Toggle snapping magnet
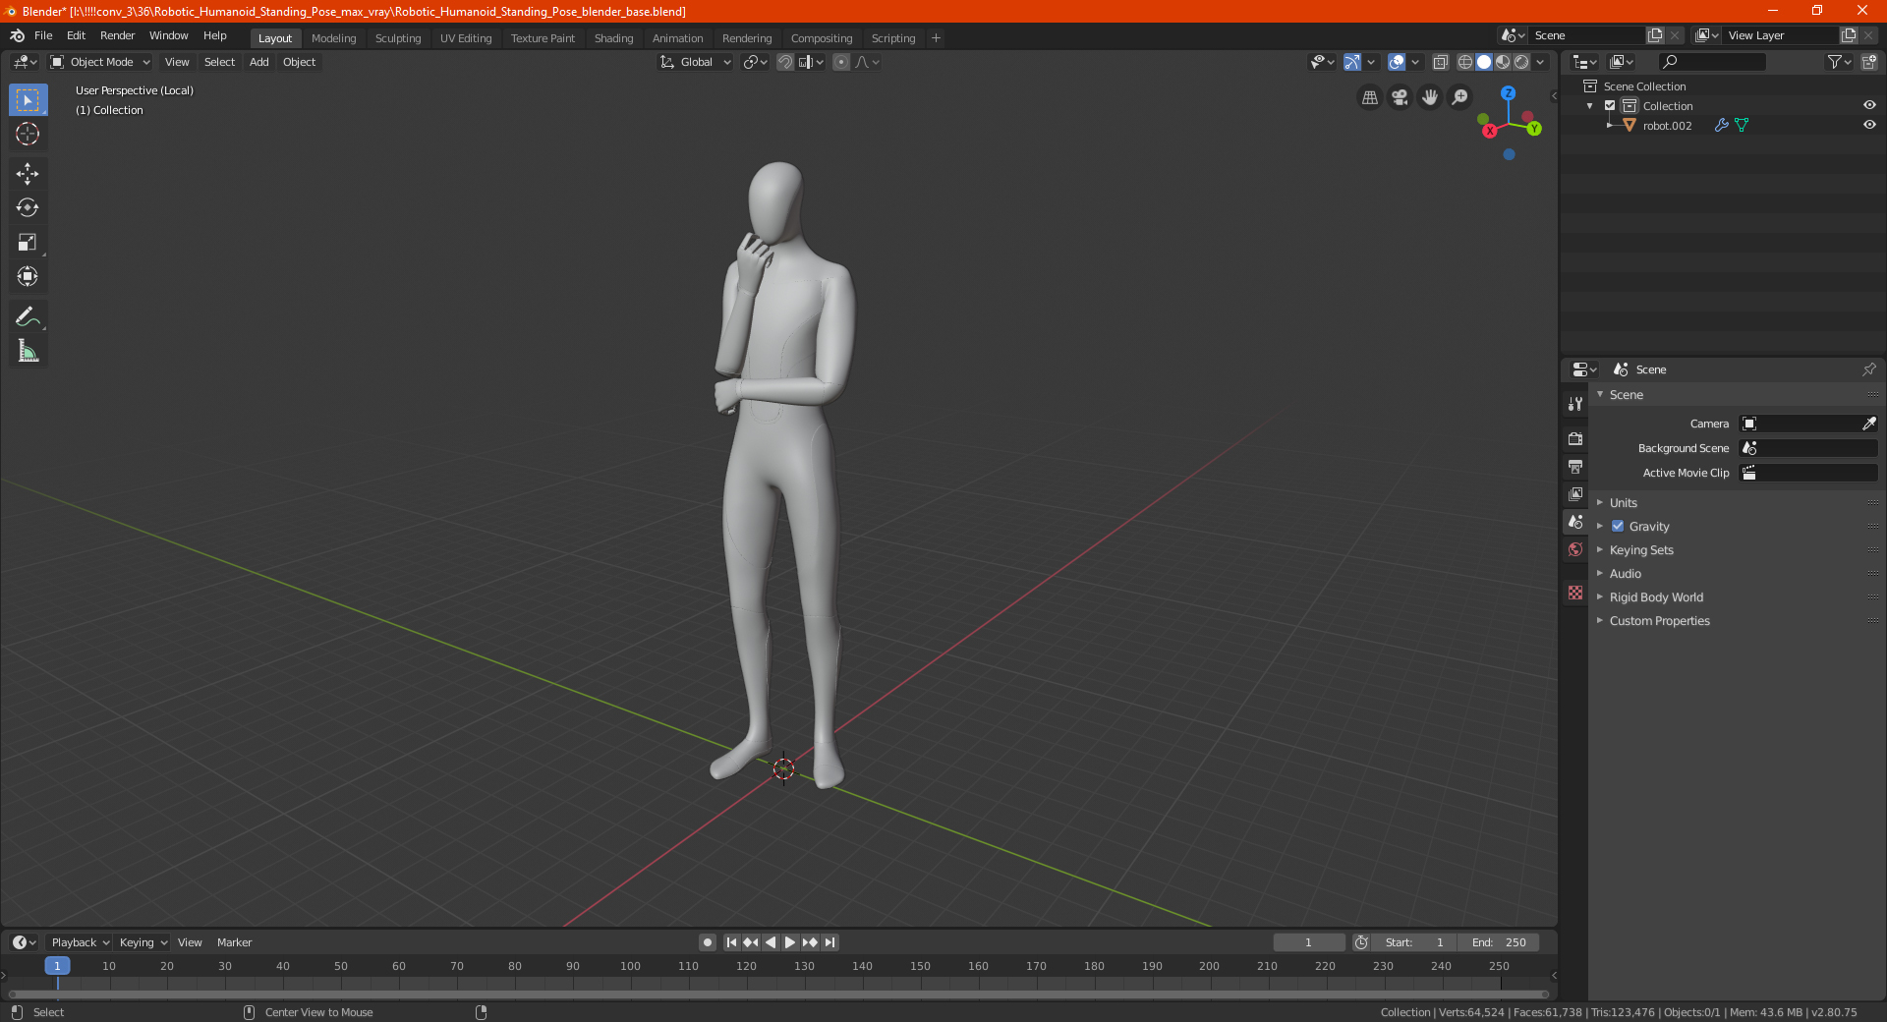Viewport: 1887px width, 1022px height. 785,62
